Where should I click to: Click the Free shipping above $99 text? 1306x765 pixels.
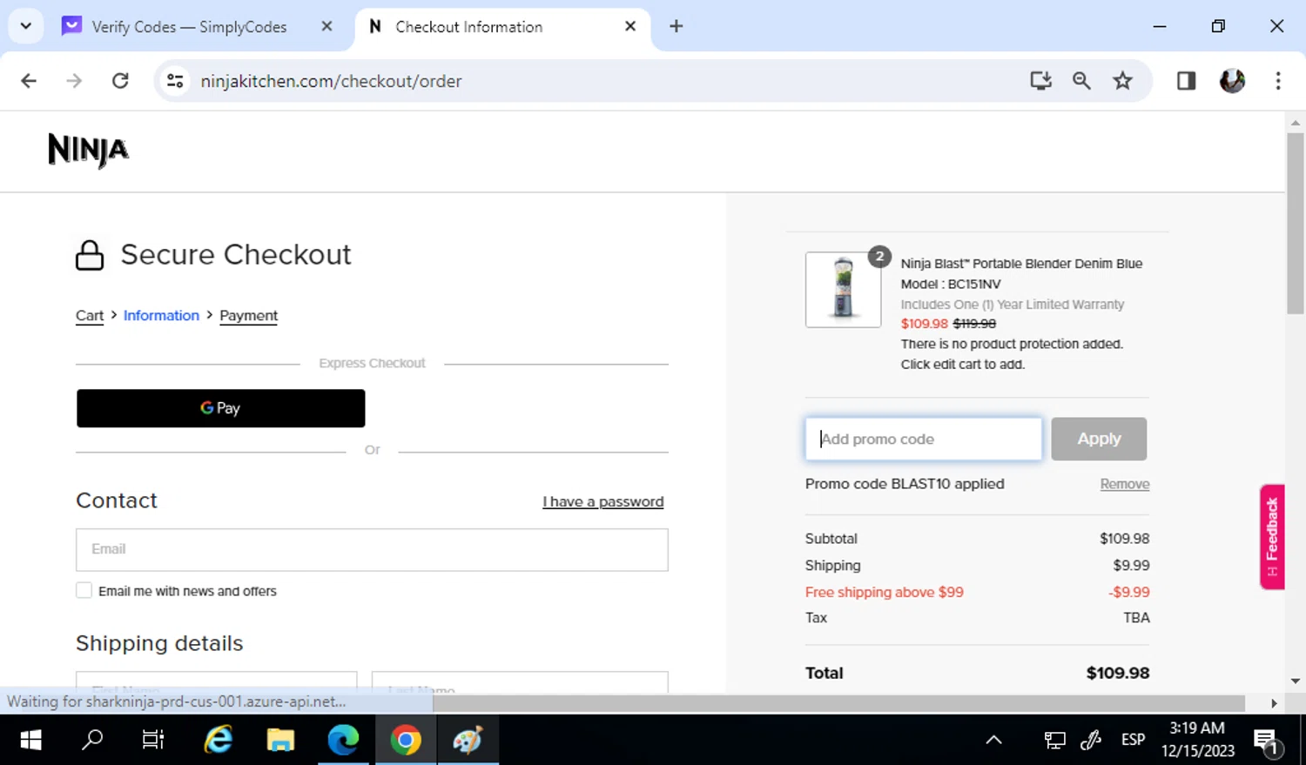pos(884,592)
